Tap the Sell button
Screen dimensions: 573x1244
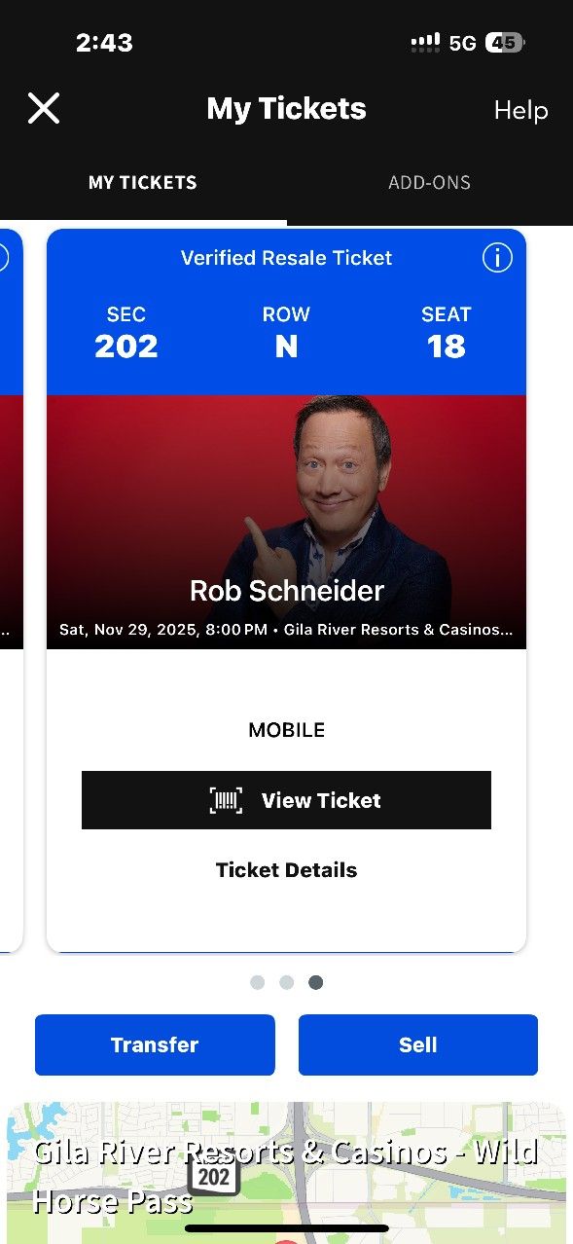tap(417, 1044)
